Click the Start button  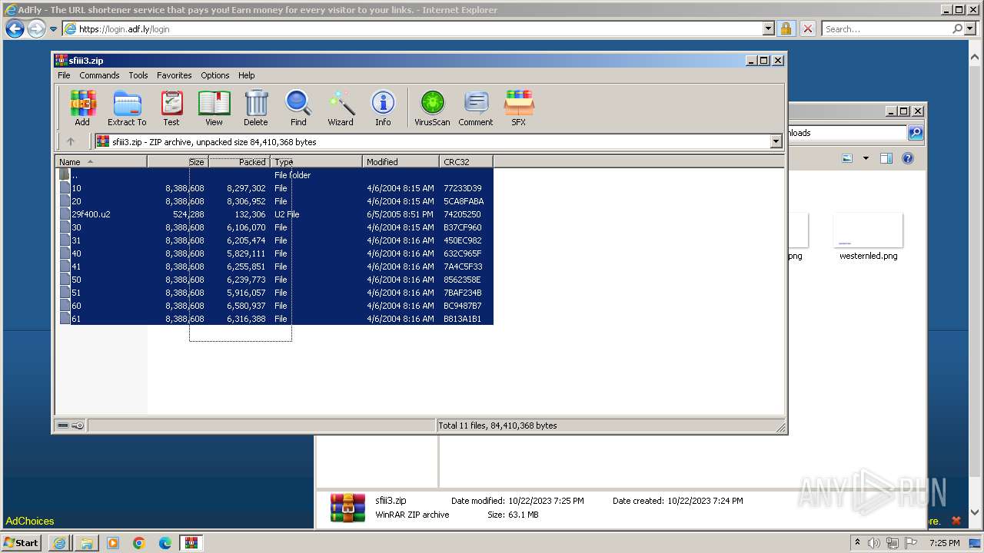point(22,543)
